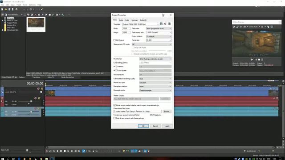This screenshot has height=160, width=285.
Task: Click the Width input field
Action: point(126,28)
